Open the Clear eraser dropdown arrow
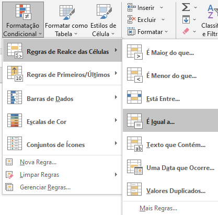 [x=194, y=31]
